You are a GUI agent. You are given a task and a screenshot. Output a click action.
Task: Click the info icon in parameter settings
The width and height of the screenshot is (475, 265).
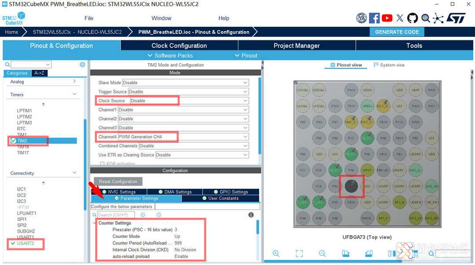pyautogui.click(x=251, y=215)
